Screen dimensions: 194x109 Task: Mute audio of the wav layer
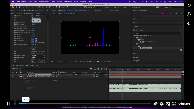13,77
